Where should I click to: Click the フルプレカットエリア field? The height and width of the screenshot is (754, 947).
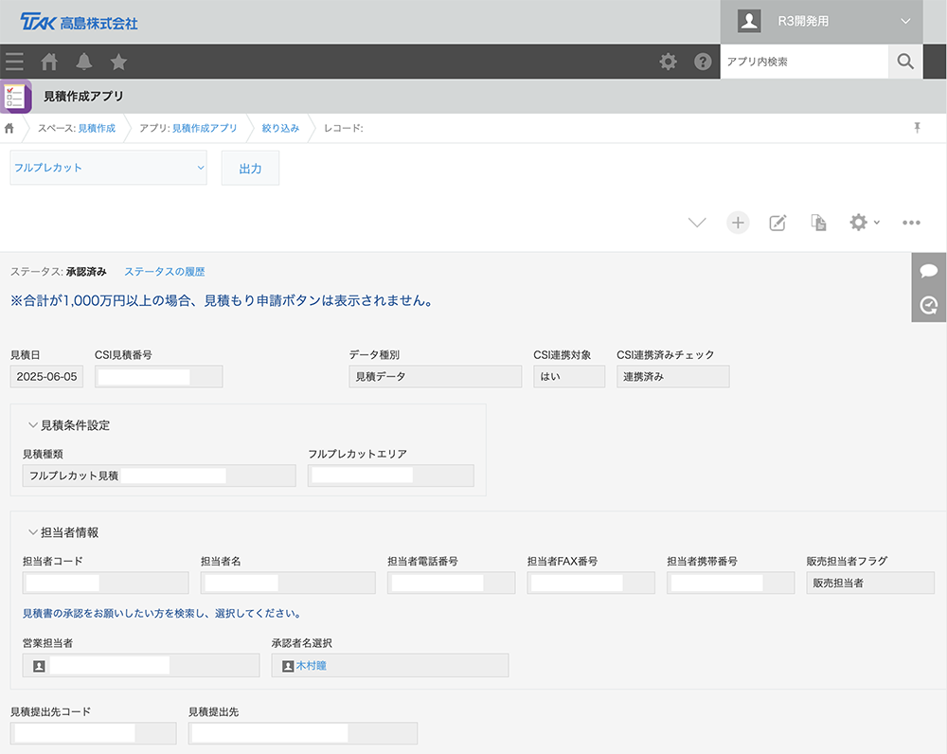click(x=391, y=476)
